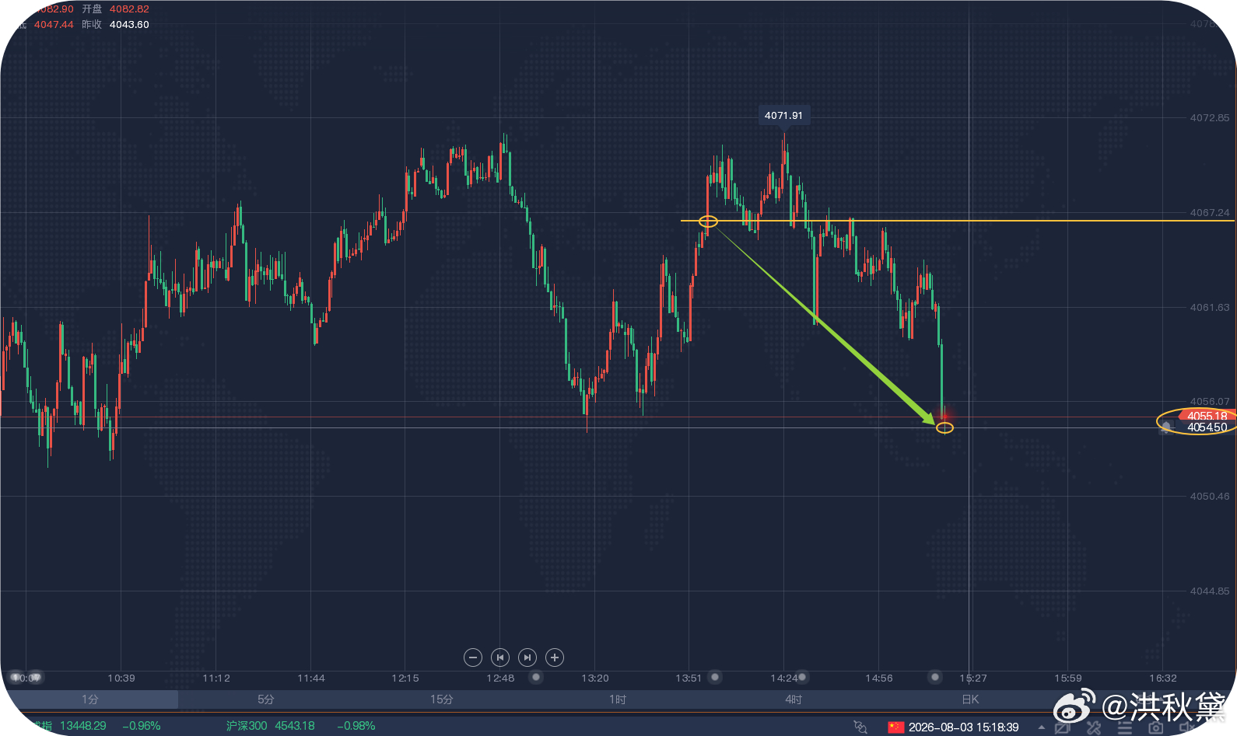
Task: Switch to the 15分 timeframe tab
Action: pyautogui.click(x=442, y=699)
